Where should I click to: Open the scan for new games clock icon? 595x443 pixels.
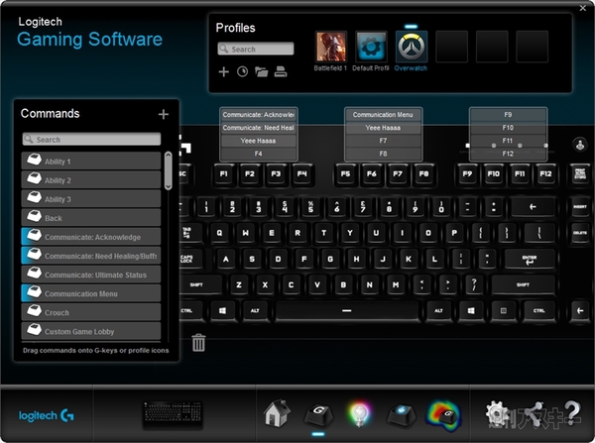(x=242, y=71)
